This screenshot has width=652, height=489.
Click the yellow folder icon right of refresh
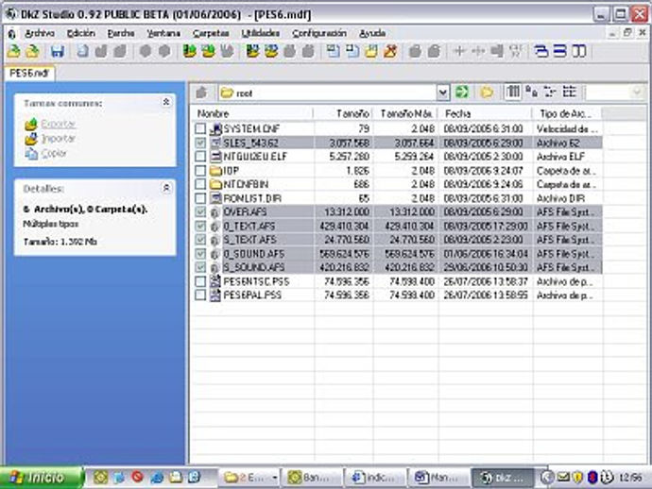(x=487, y=93)
